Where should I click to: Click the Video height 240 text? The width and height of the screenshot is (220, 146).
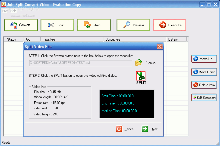[x=46, y=114]
